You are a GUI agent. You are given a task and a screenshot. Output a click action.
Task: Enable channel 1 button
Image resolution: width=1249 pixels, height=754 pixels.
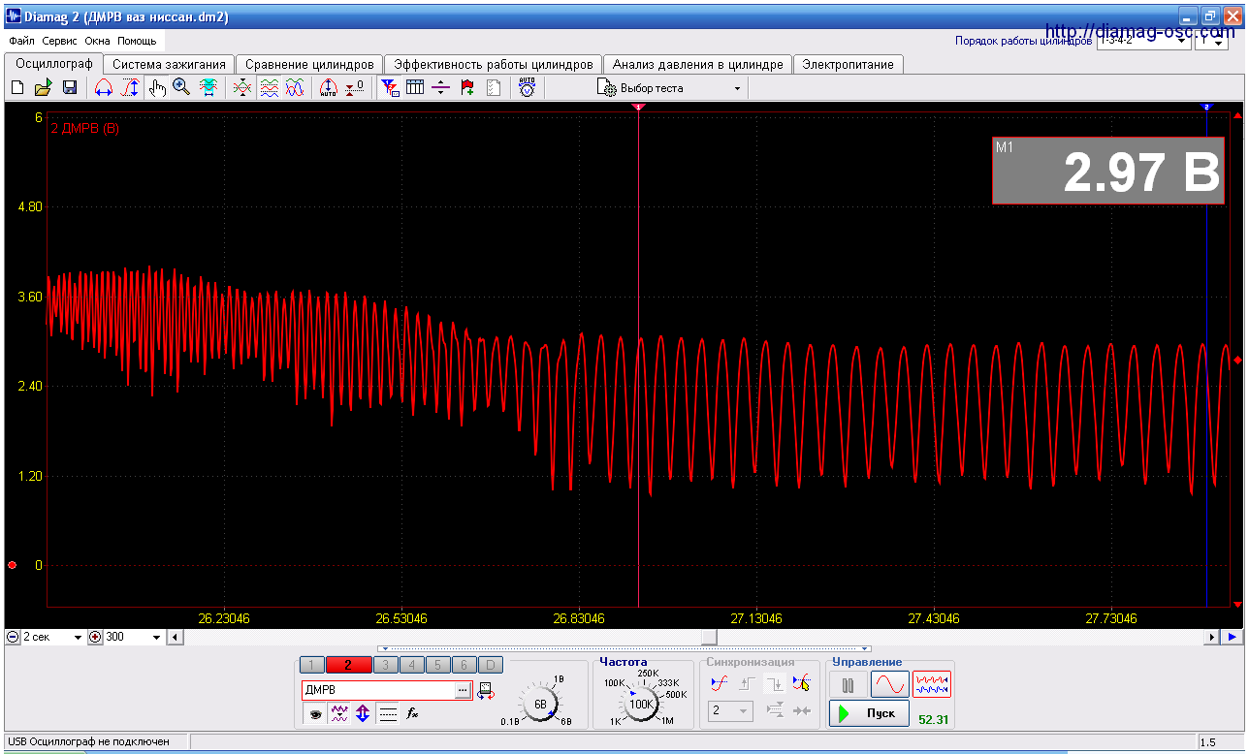tap(312, 665)
